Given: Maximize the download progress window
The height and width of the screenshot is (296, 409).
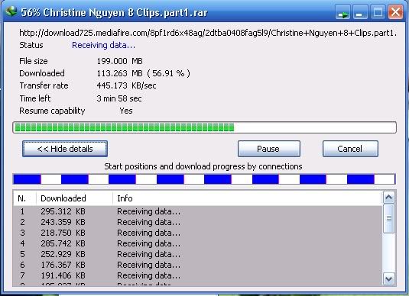Looking at the screenshot, I should tap(378, 12).
